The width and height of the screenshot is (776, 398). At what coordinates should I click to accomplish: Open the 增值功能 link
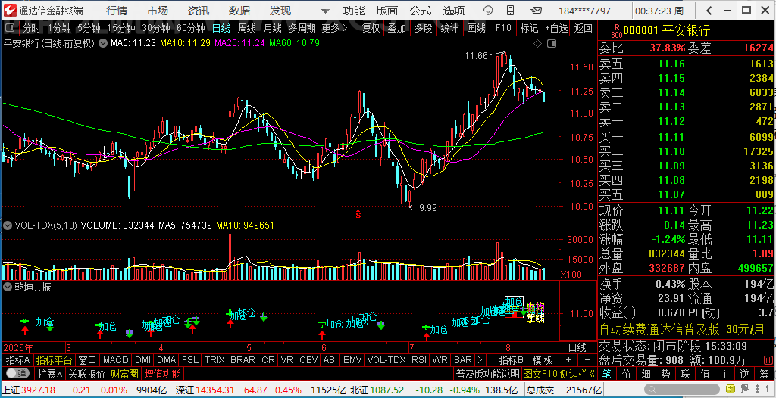click(x=162, y=373)
